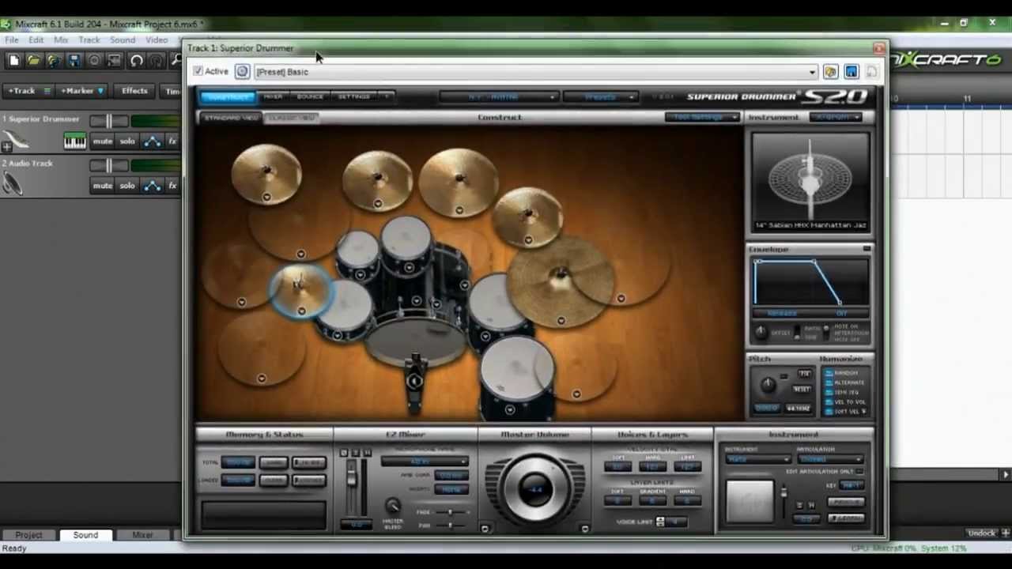Image resolution: width=1012 pixels, height=569 pixels.
Task: Open the Preset Basic dropdown arrow
Action: click(812, 72)
